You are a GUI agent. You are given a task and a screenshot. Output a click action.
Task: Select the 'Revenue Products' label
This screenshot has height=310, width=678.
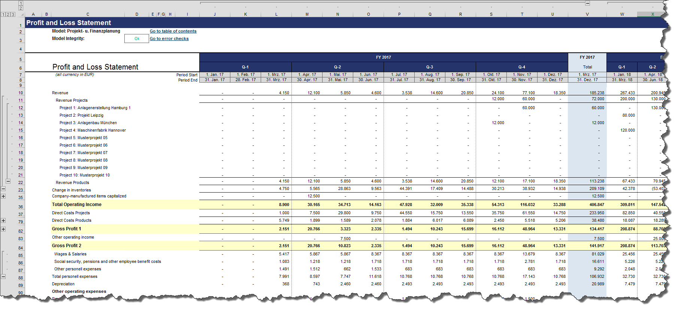72,182
